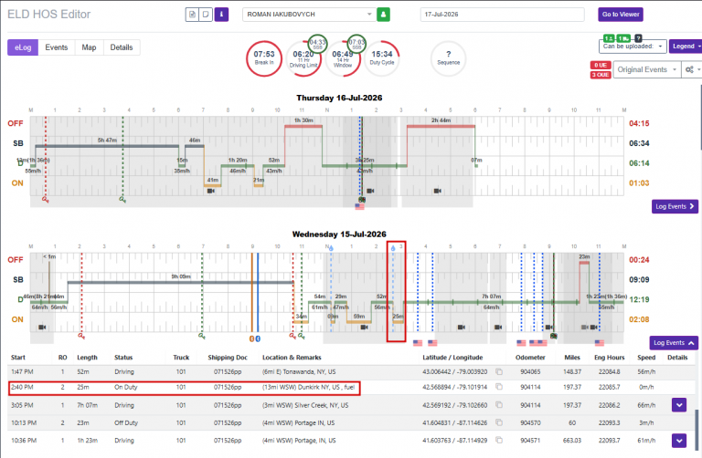Open the gears settings icon dropdown
Image resolution: width=702 pixels, height=458 pixels.
(x=692, y=69)
